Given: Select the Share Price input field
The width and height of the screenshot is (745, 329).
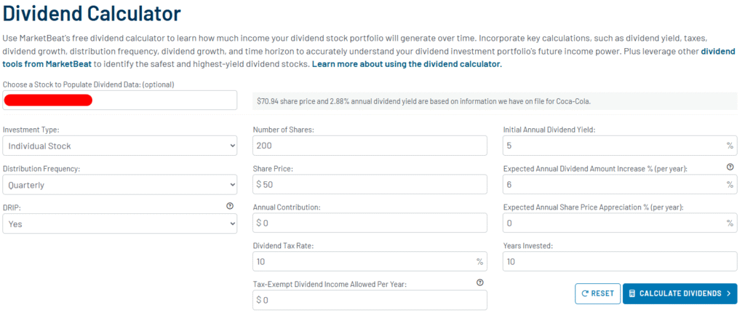Looking at the screenshot, I should click(370, 185).
